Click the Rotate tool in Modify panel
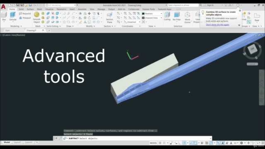 coord(89,18)
